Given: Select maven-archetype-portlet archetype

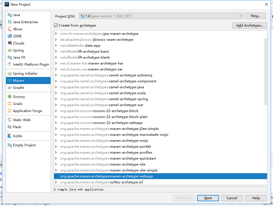Looking at the screenshot, I should click(x=160, y=146).
